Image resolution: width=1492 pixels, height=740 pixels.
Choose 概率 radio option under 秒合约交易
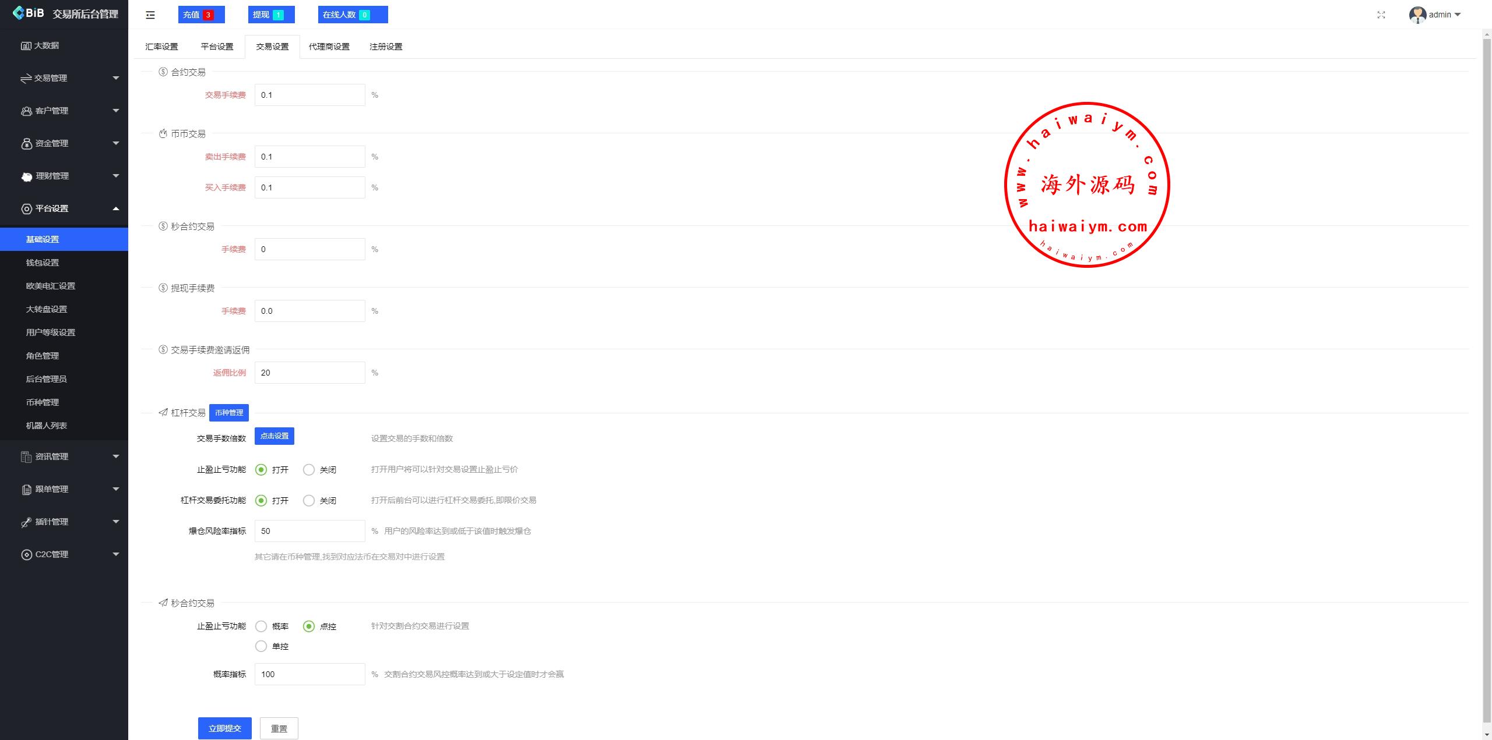pyautogui.click(x=261, y=626)
